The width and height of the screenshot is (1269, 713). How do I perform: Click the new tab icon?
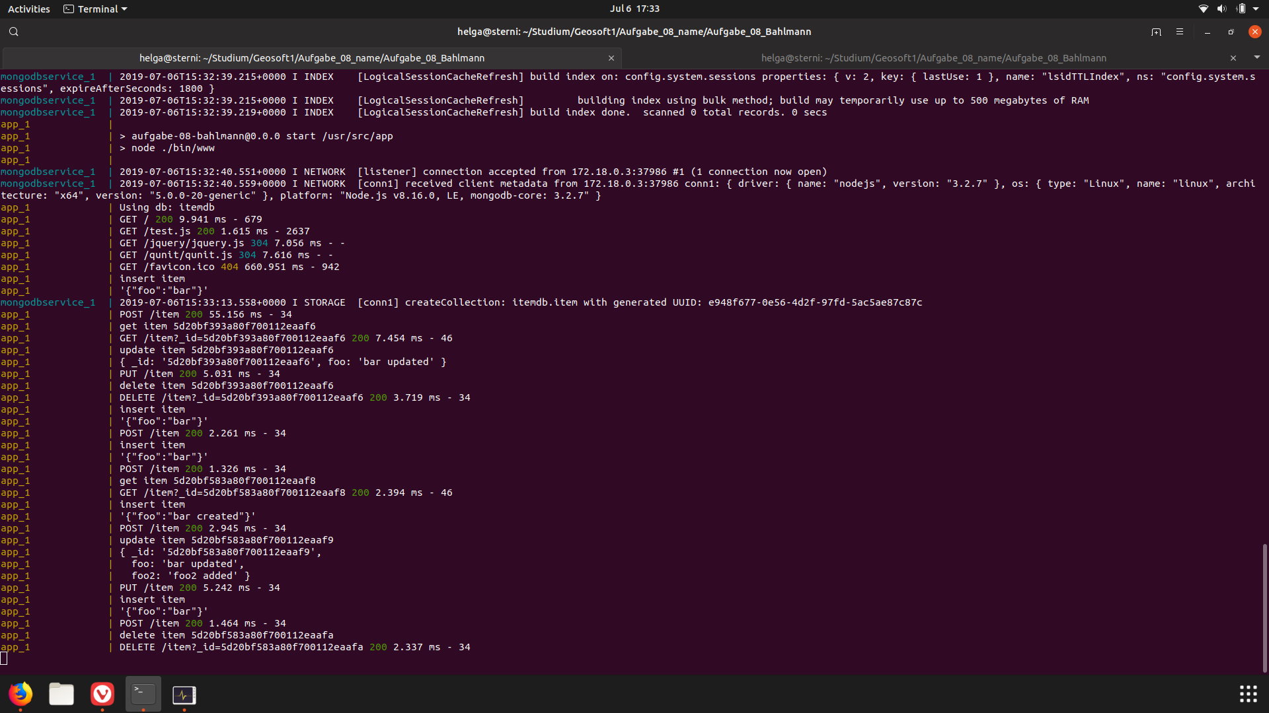click(1156, 32)
